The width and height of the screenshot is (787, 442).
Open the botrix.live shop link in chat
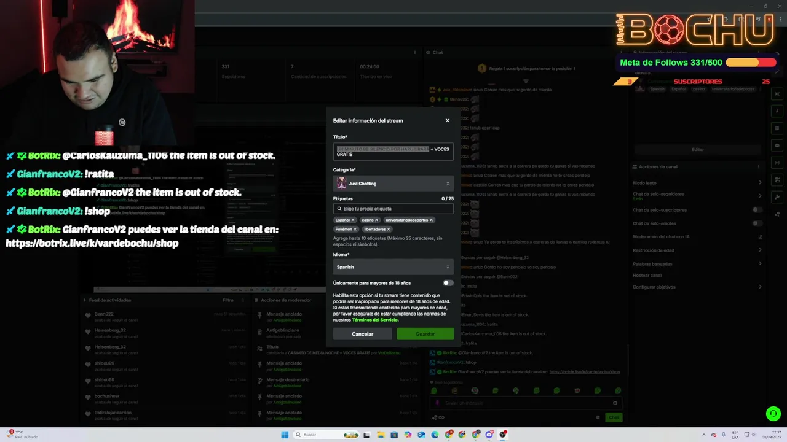[584, 372]
